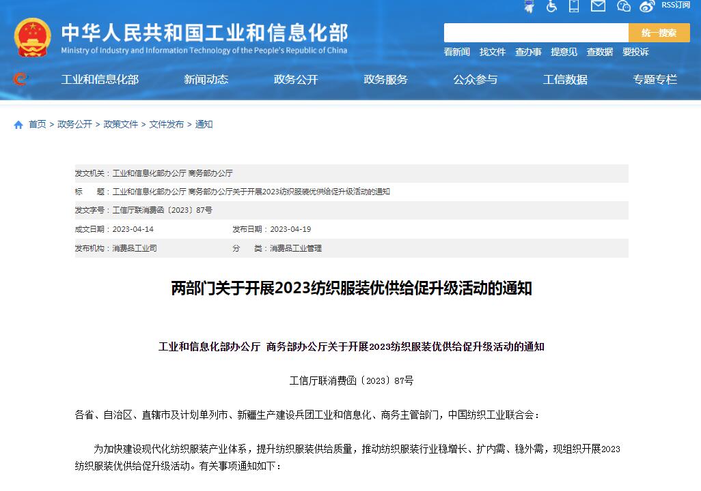Click the red swirl icon in navigation bar
Screen dimensions: 701x491
pyautogui.click(x=20, y=79)
